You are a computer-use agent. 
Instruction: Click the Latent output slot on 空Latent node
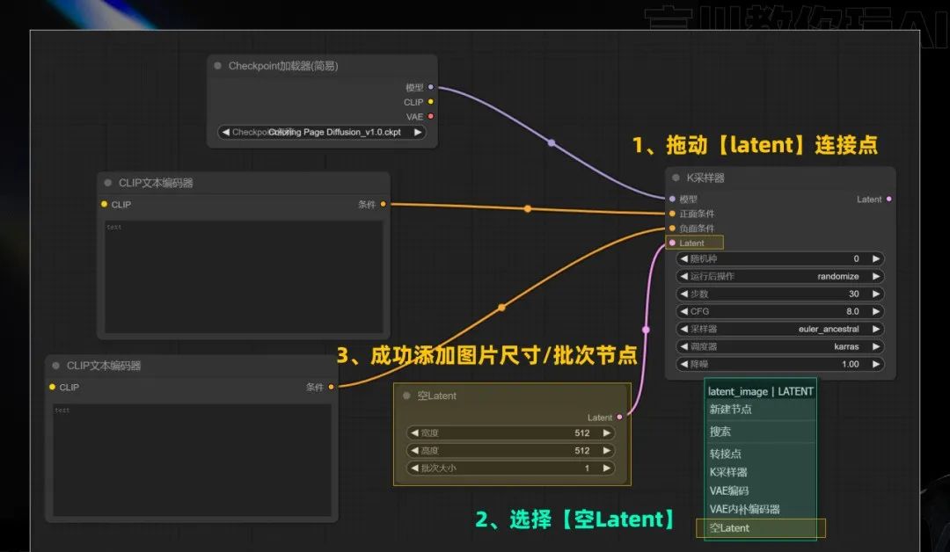click(x=619, y=417)
